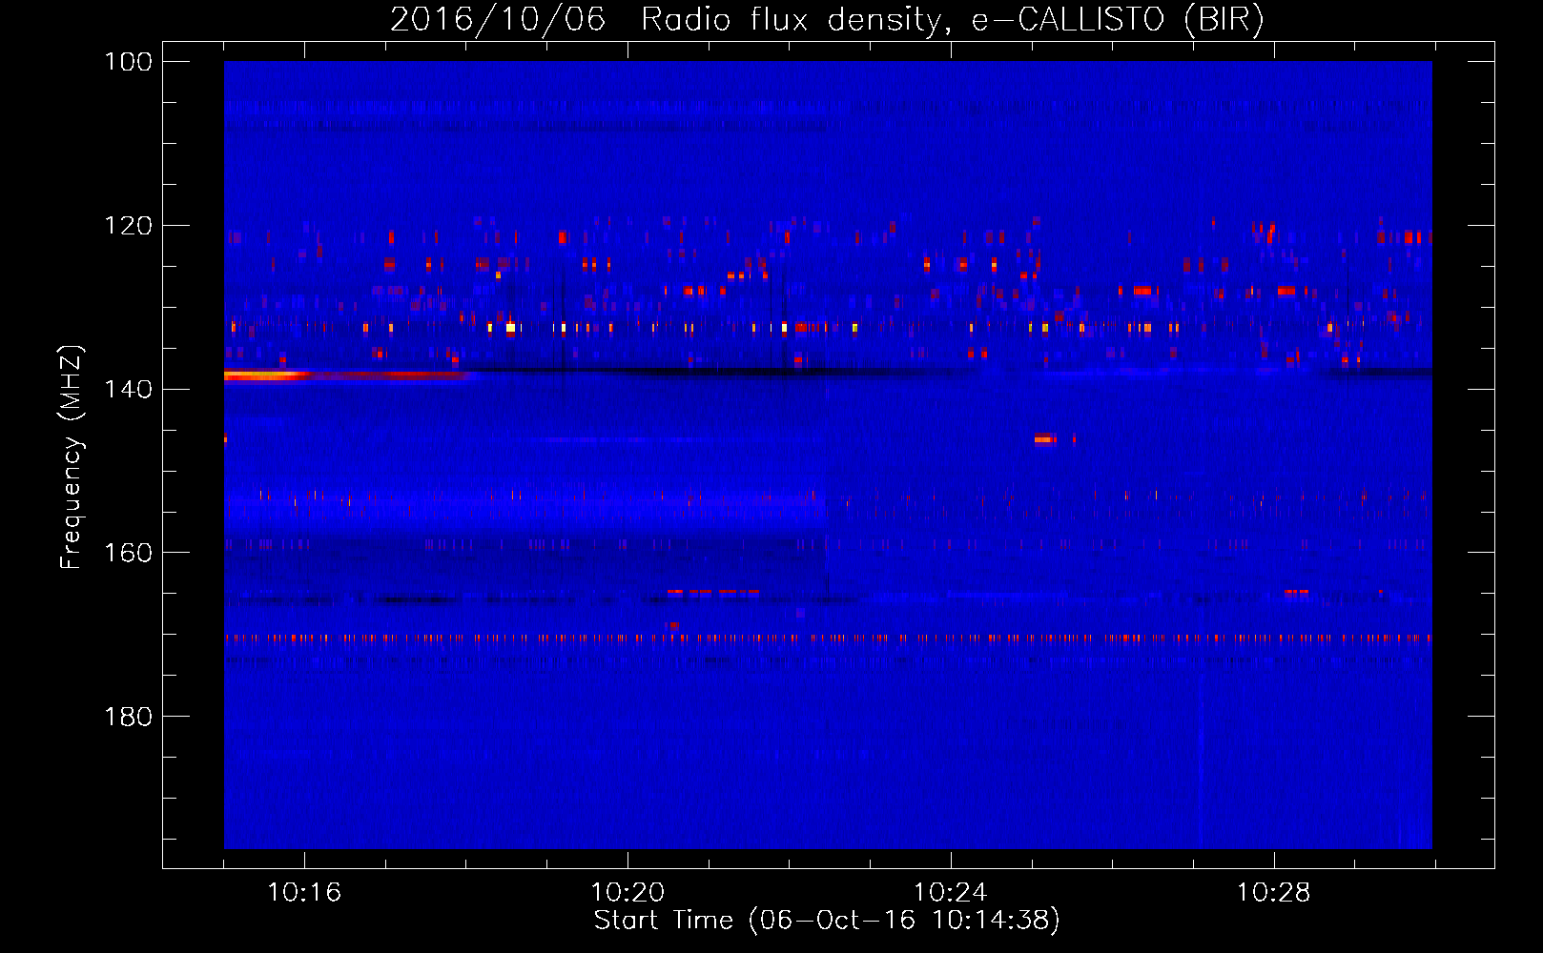The height and width of the screenshot is (953, 1543).
Task: Click the 10:28 time tick label
Action: 1274,893
